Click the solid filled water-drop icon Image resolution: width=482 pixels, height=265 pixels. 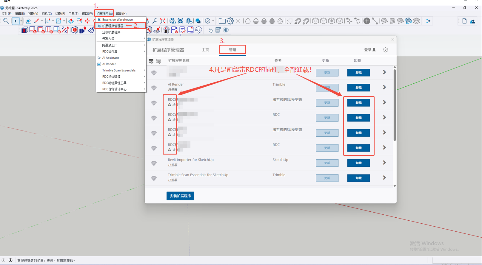pos(272,21)
